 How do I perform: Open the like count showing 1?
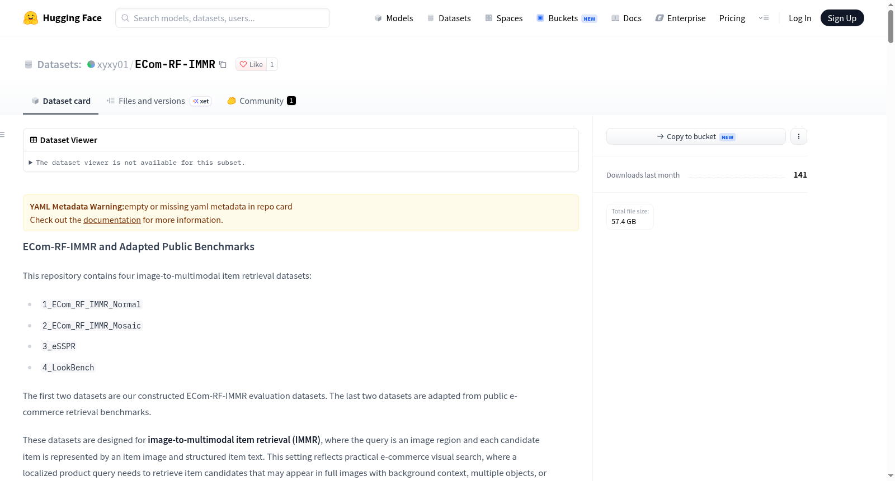(x=272, y=64)
